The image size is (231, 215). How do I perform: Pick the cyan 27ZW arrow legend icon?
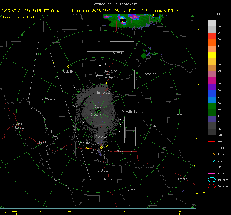211,161
